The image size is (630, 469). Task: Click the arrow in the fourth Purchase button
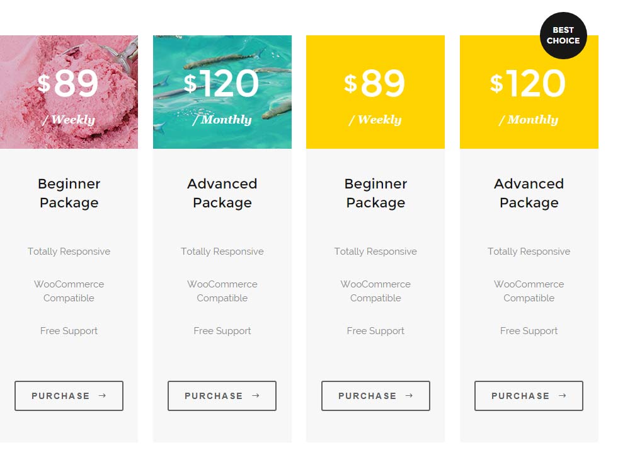pos(563,396)
